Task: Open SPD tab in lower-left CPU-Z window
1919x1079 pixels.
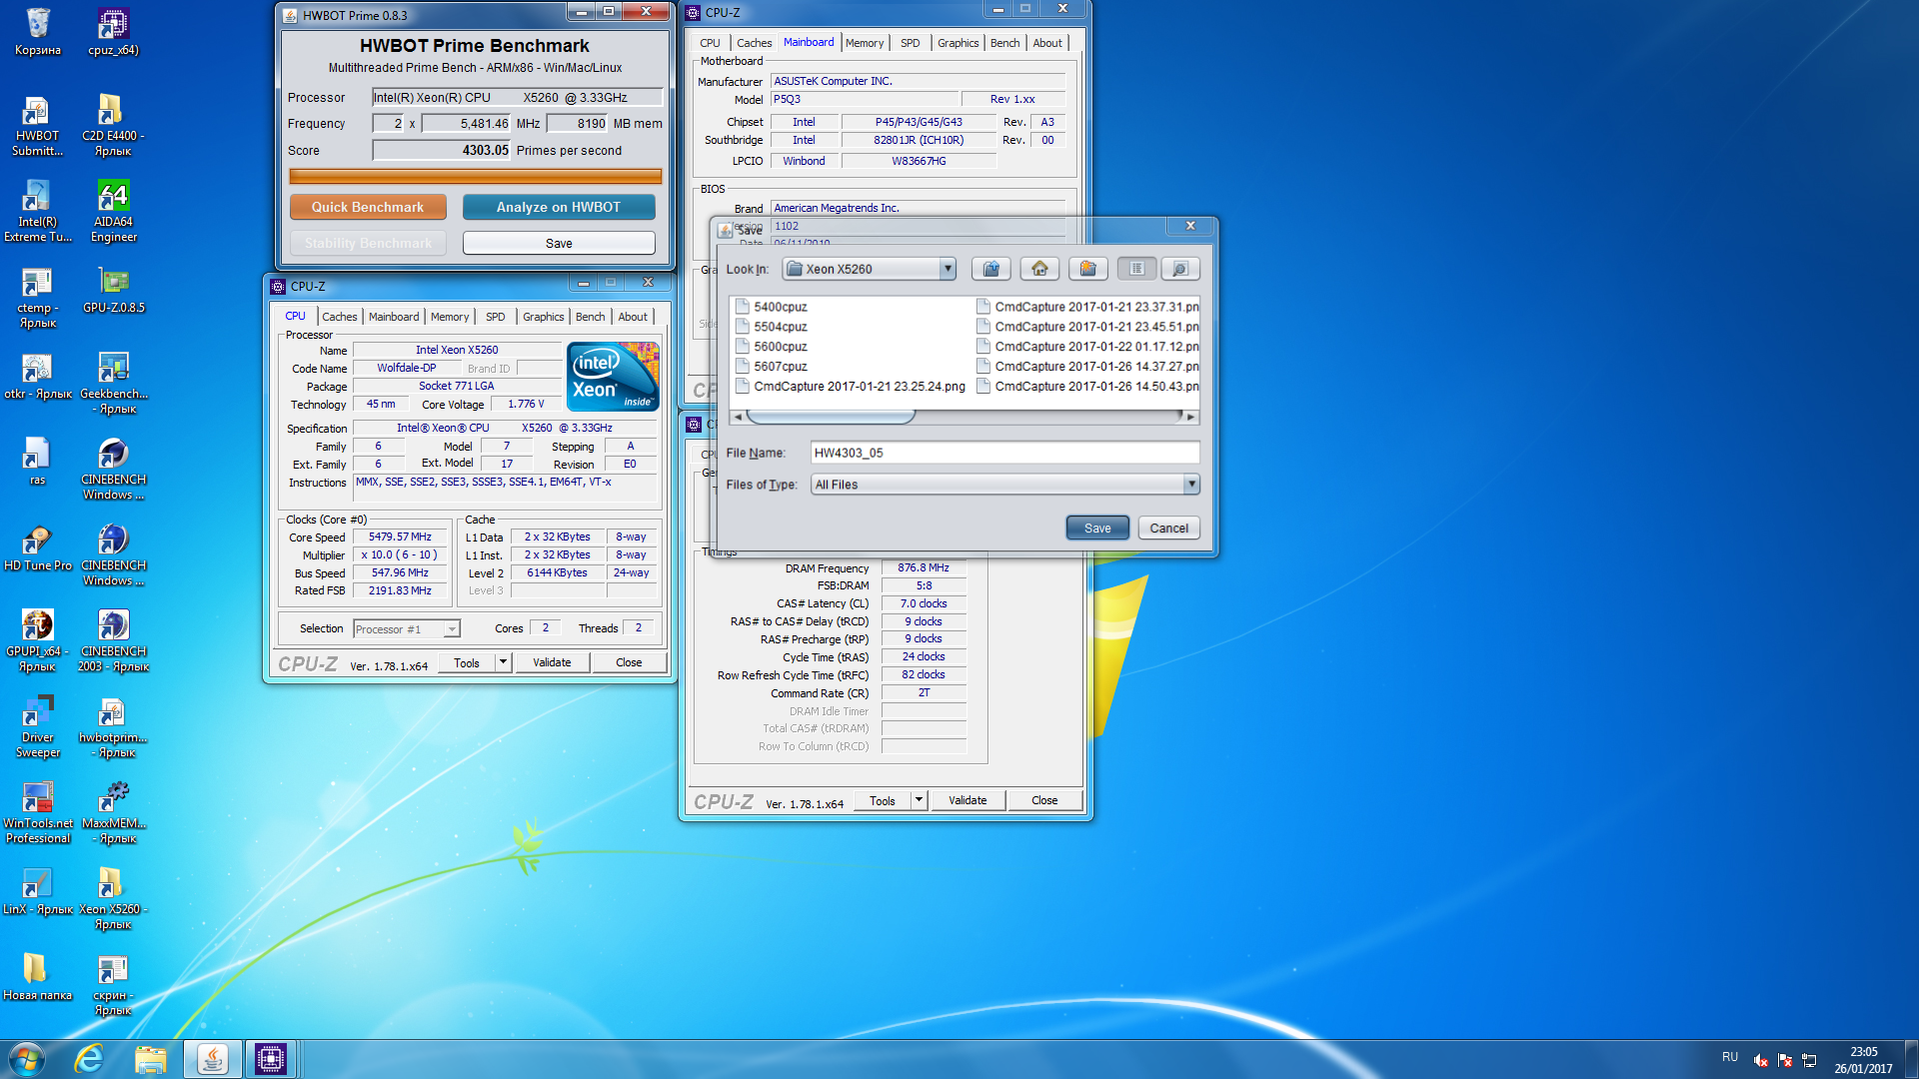Action: (495, 317)
